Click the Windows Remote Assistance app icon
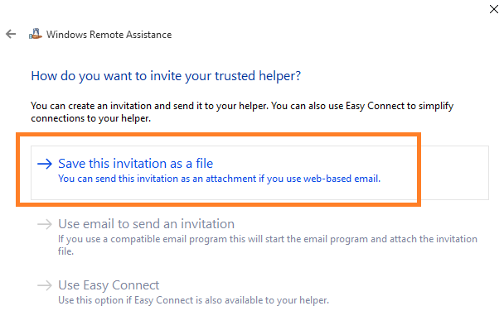The image size is (504, 325). [36, 34]
